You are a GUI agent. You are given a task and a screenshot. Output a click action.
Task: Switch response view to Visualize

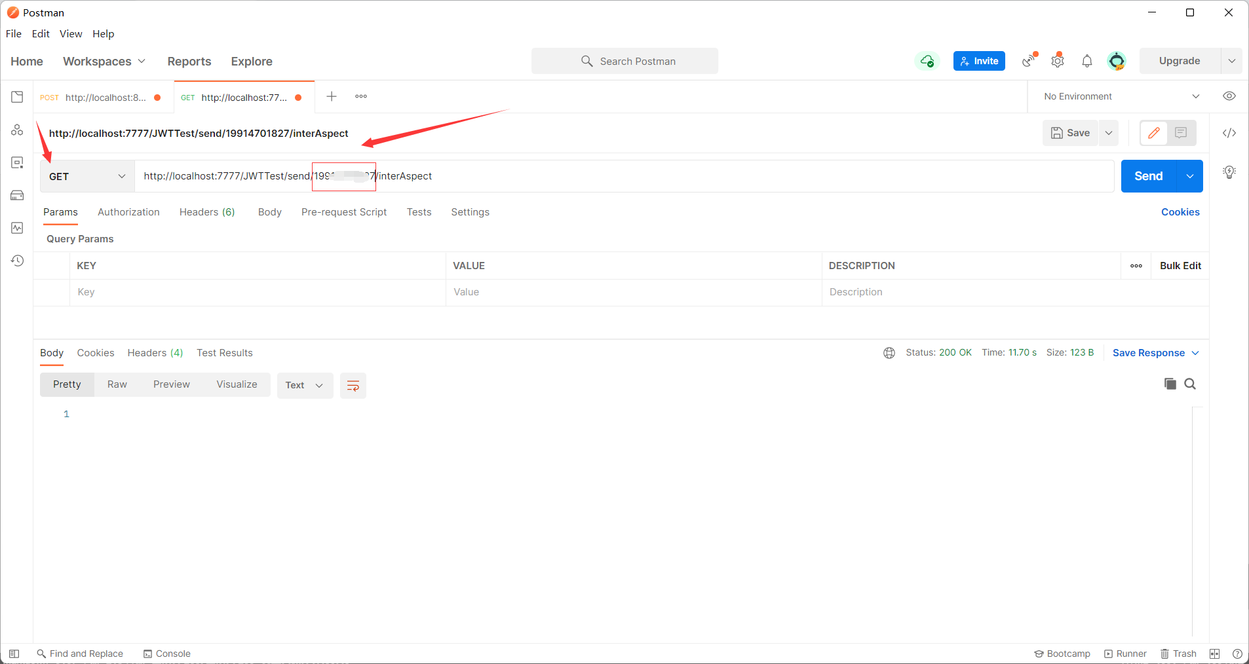pyautogui.click(x=237, y=384)
